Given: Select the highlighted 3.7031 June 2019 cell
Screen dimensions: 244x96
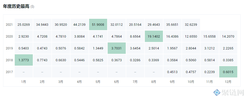Looking at the screenshot, I should pos(116,48).
